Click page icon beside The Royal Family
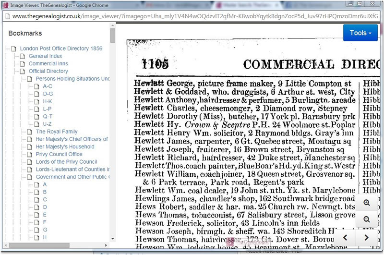384x255 pixels. (x=29, y=132)
